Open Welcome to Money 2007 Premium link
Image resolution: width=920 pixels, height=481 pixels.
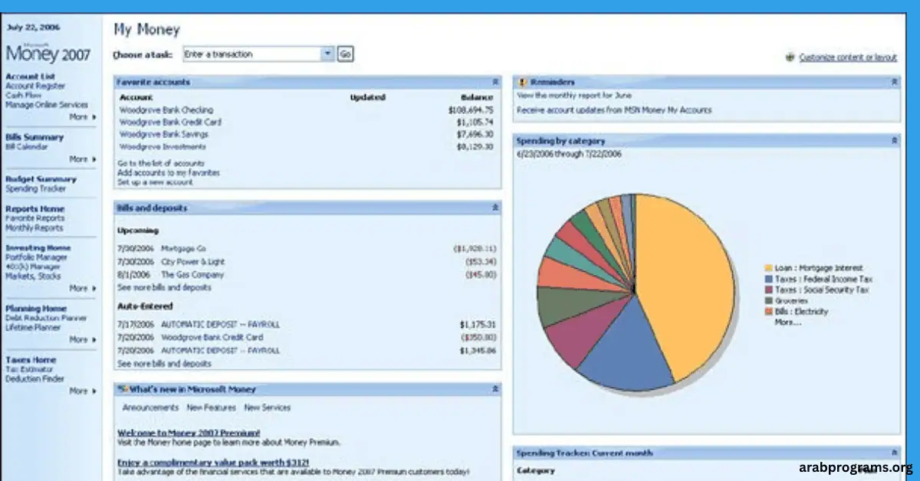click(189, 433)
